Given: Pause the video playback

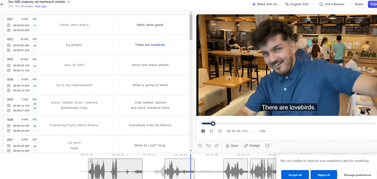Looking at the screenshot, I should point(203,131).
